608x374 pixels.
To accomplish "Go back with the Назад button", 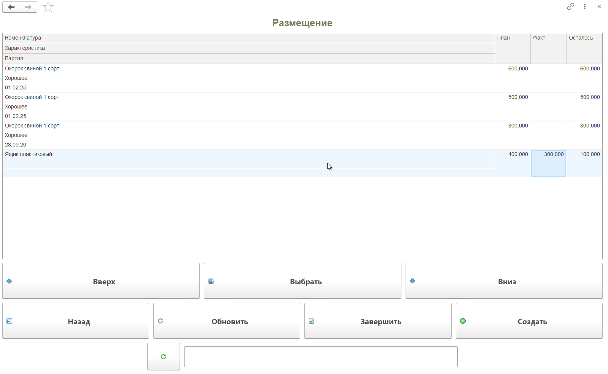I will click(x=76, y=321).
